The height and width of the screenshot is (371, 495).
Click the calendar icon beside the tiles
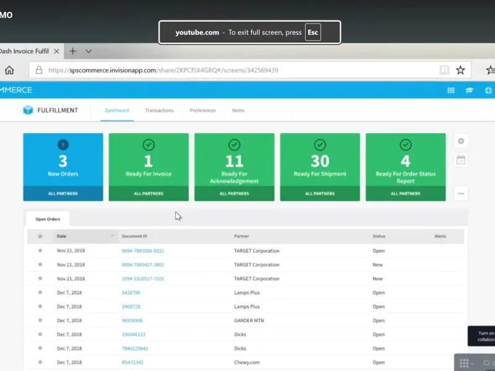pos(461,160)
